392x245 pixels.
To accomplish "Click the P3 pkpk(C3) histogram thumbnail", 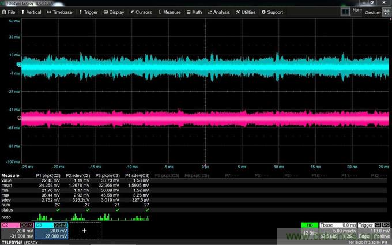I will (107, 217).
